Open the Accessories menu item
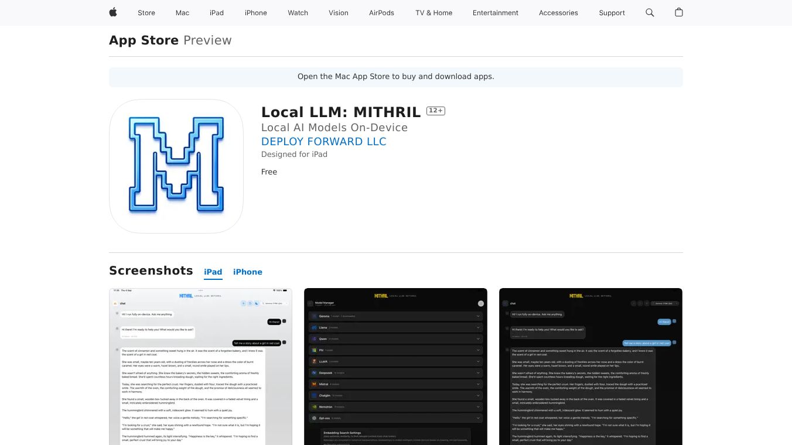 pyautogui.click(x=558, y=13)
